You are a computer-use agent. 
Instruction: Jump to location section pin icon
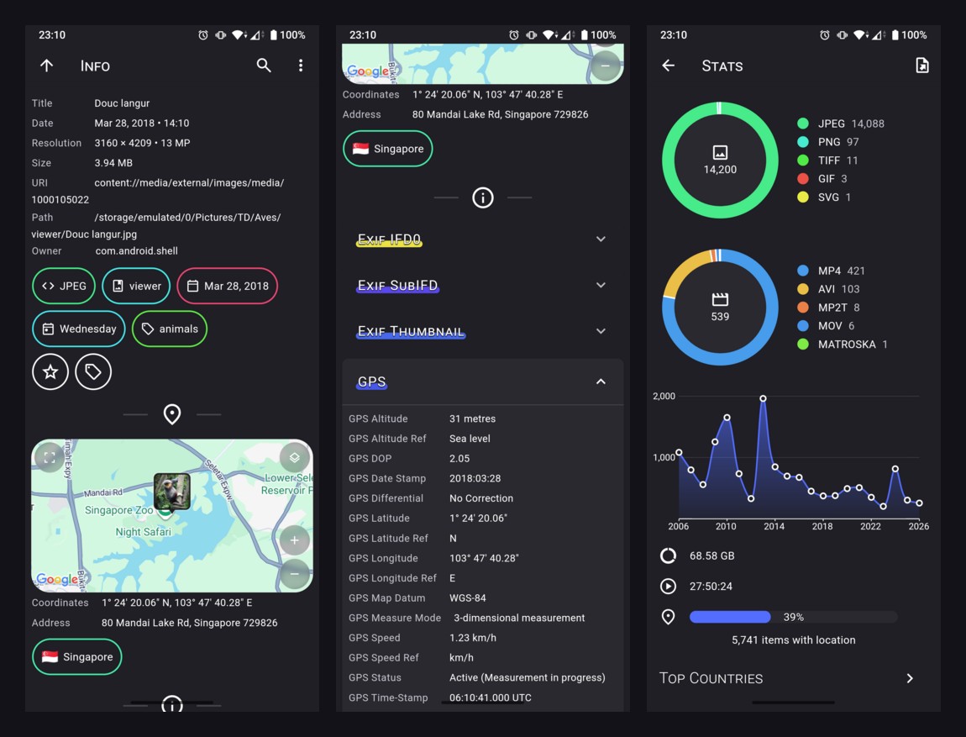[x=172, y=414]
